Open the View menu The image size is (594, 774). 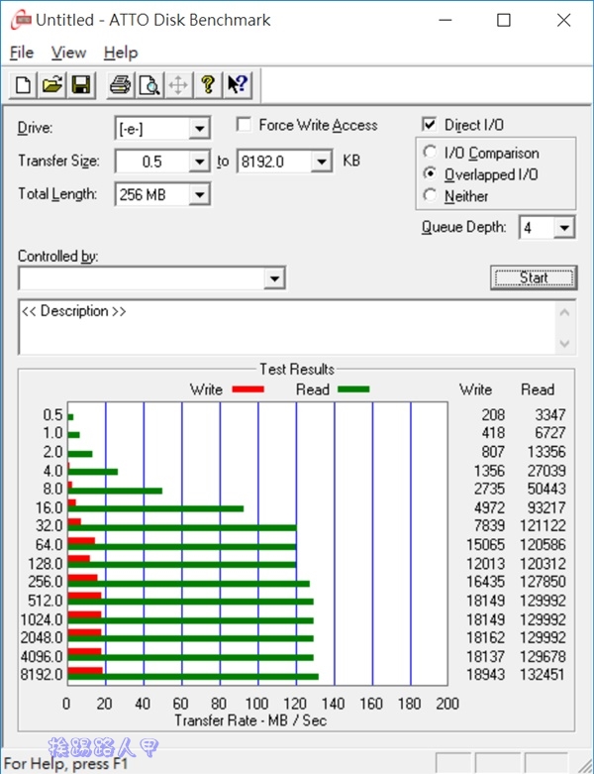click(68, 53)
